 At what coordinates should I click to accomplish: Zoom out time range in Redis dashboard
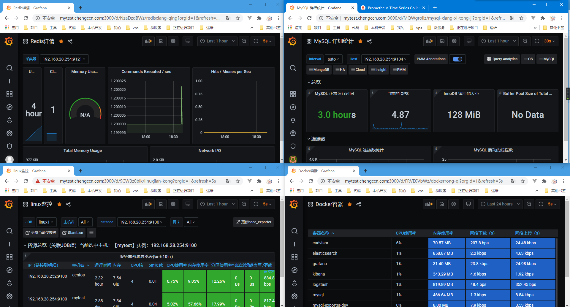pos(244,41)
